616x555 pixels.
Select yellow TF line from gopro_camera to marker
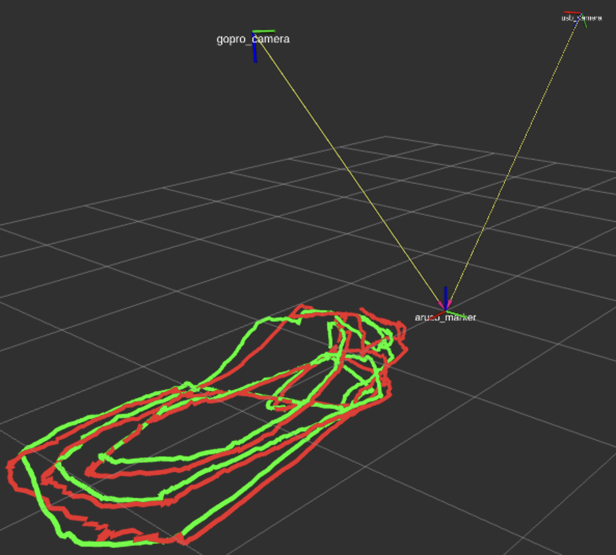348,171
